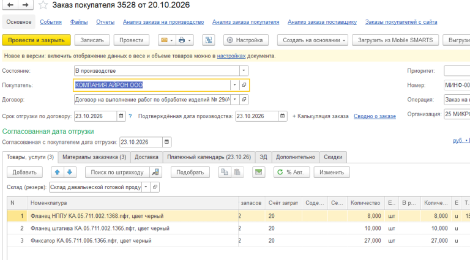
Task: Click Добавить row button
Action: [x=24, y=173]
